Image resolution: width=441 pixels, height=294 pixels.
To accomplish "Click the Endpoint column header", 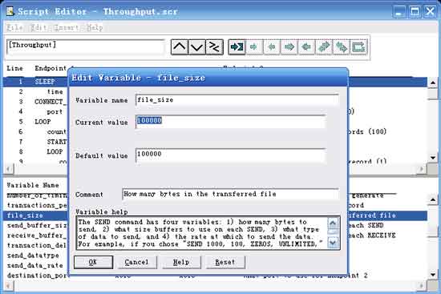I will click(x=51, y=68).
